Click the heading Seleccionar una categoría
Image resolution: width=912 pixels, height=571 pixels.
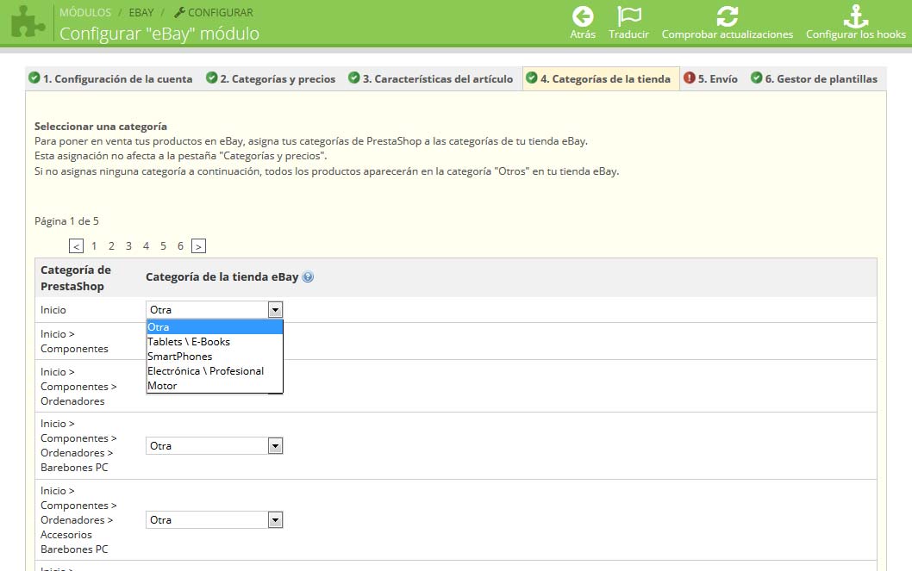(x=101, y=127)
